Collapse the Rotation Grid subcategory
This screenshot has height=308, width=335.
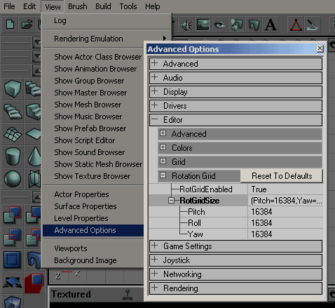[163, 175]
